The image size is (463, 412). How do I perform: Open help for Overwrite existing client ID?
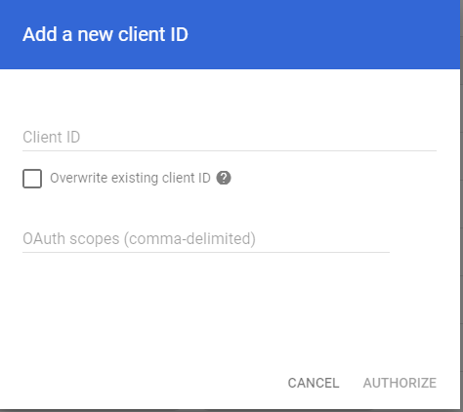[x=224, y=178]
